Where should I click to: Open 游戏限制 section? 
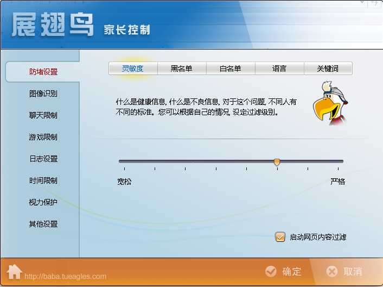coord(43,137)
